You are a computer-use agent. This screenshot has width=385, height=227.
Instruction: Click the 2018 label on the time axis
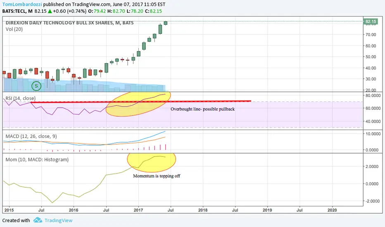203,210
